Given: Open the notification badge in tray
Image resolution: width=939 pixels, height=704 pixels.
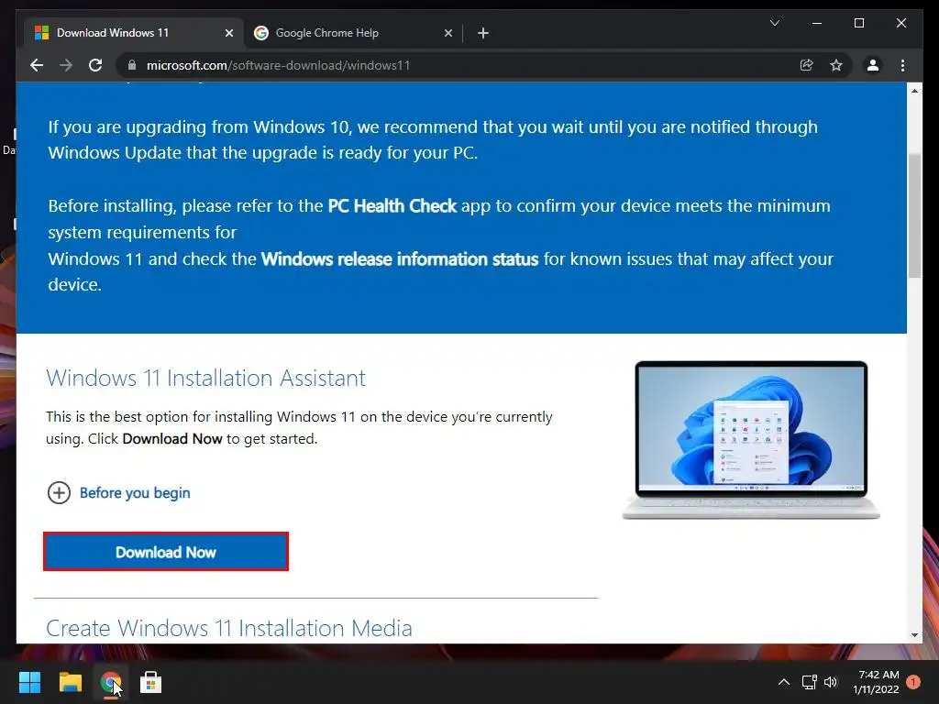Looking at the screenshot, I should 913,682.
